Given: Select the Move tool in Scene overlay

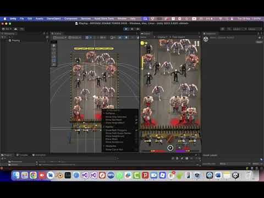Looking at the screenshot, I should (x=54, y=49).
